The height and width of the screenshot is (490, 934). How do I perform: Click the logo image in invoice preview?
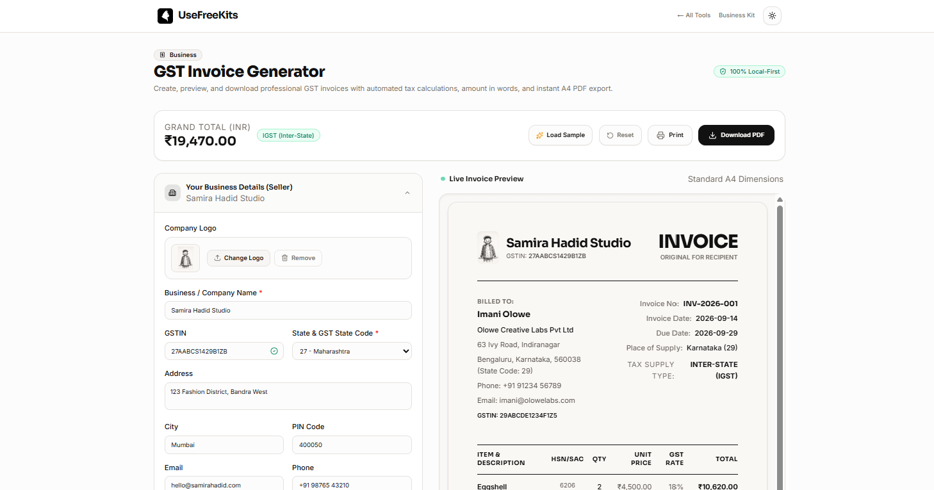pyautogui.click(x=488, y=247)
